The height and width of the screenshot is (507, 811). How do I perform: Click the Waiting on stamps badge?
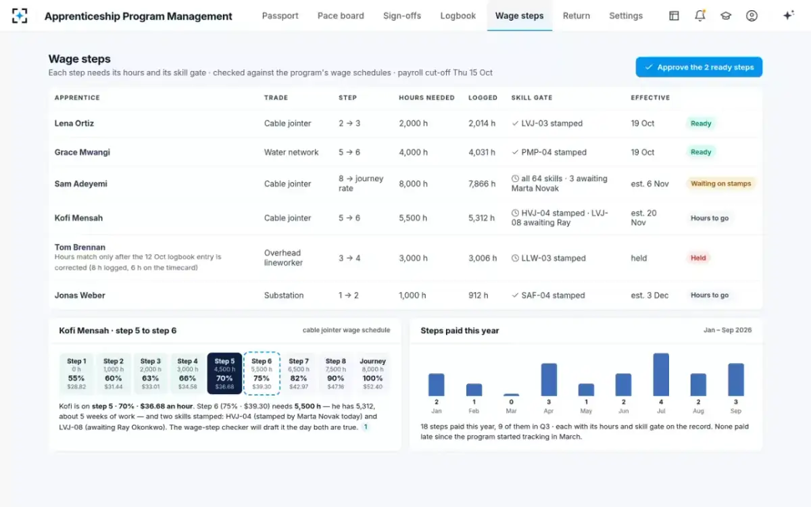coord(721,183)
